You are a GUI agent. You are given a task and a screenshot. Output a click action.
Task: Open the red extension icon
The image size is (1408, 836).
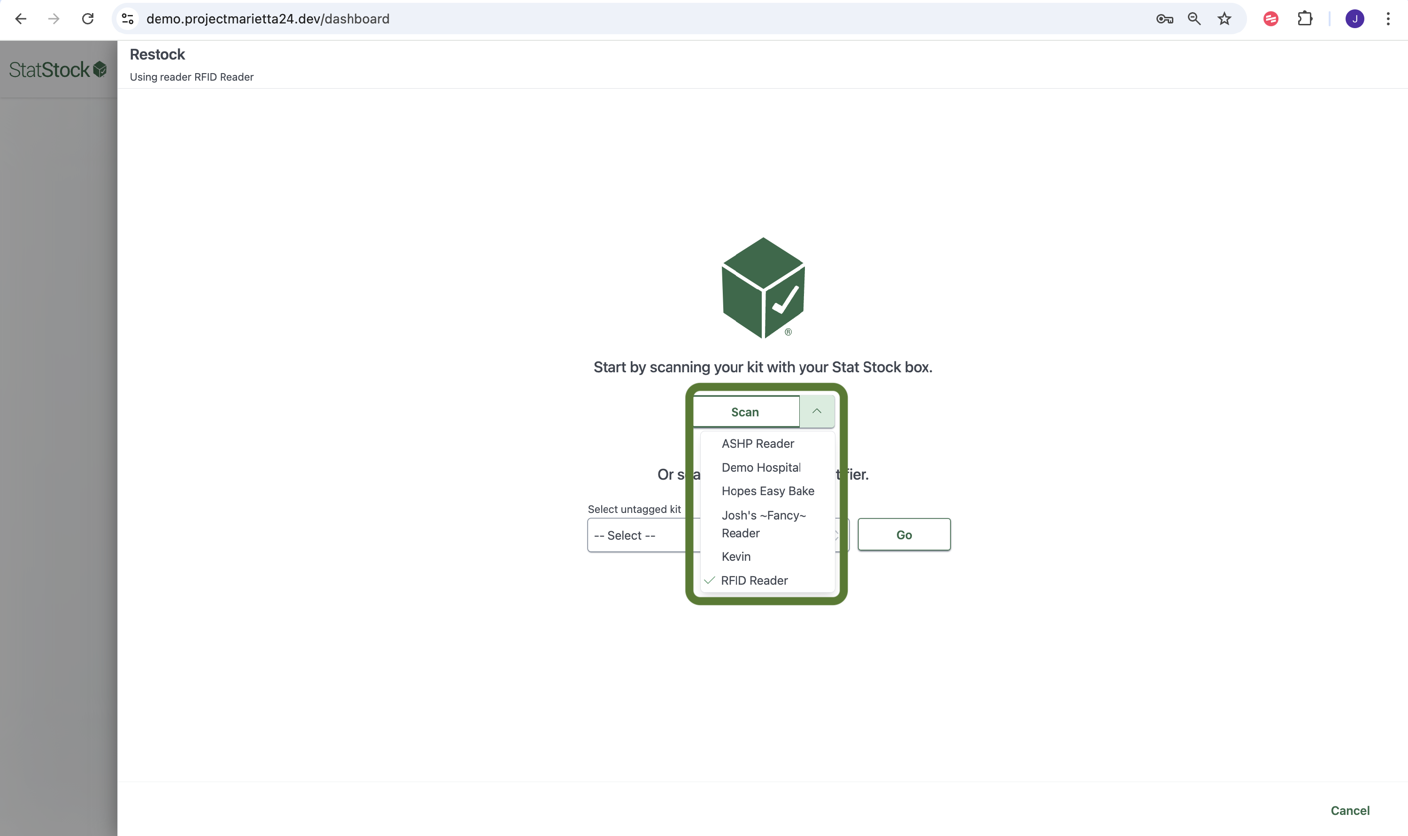pyautogui.click(x=1270, y=19)
